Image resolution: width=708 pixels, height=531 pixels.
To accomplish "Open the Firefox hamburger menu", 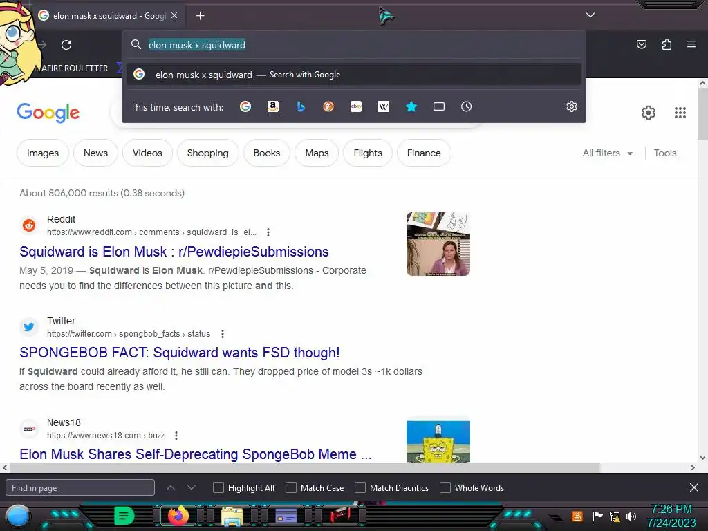I will (x=691, y=44).
